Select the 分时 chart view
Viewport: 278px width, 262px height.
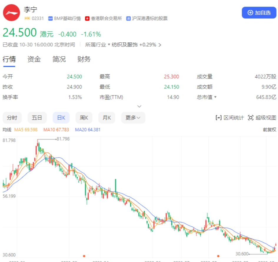pos(12,118)
